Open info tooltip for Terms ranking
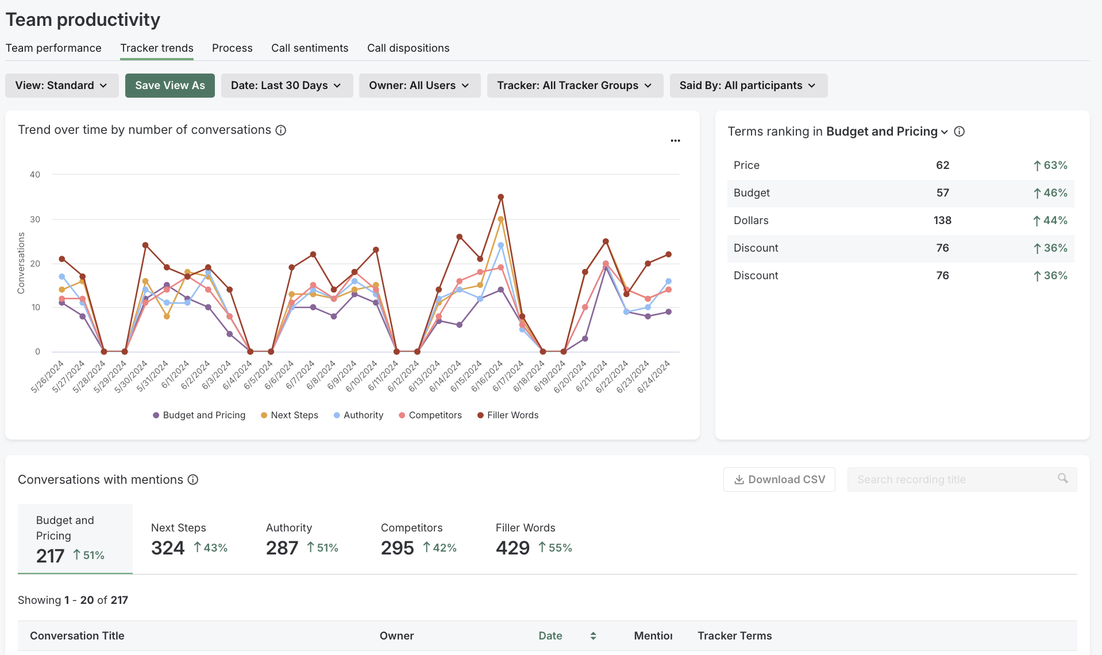The width and height of the screenshot is (1102, 655). click(960, 131)
